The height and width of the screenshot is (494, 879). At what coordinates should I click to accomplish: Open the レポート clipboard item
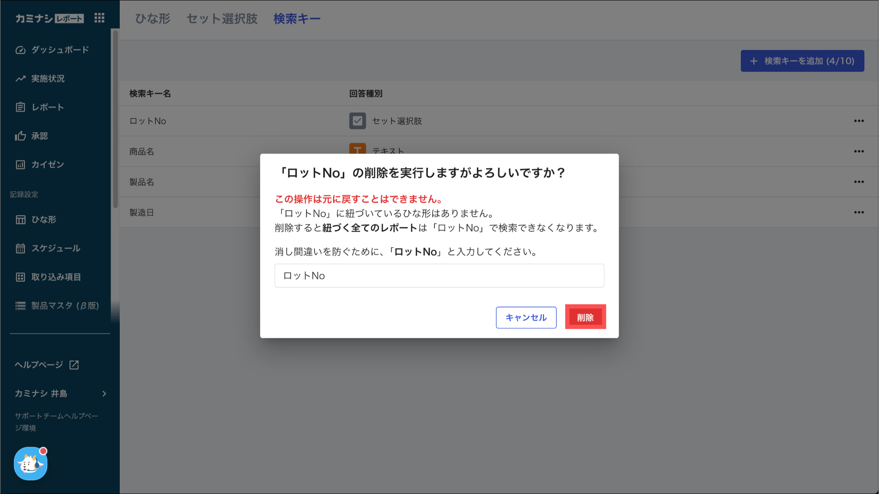[47, 107]
